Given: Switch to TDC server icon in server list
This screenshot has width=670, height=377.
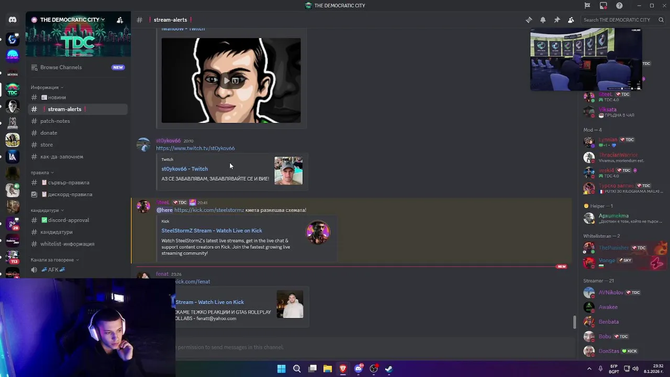Looking at the screenshot, I should 13,90.
